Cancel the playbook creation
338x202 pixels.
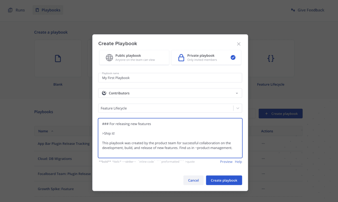click(x=193, y=180)
